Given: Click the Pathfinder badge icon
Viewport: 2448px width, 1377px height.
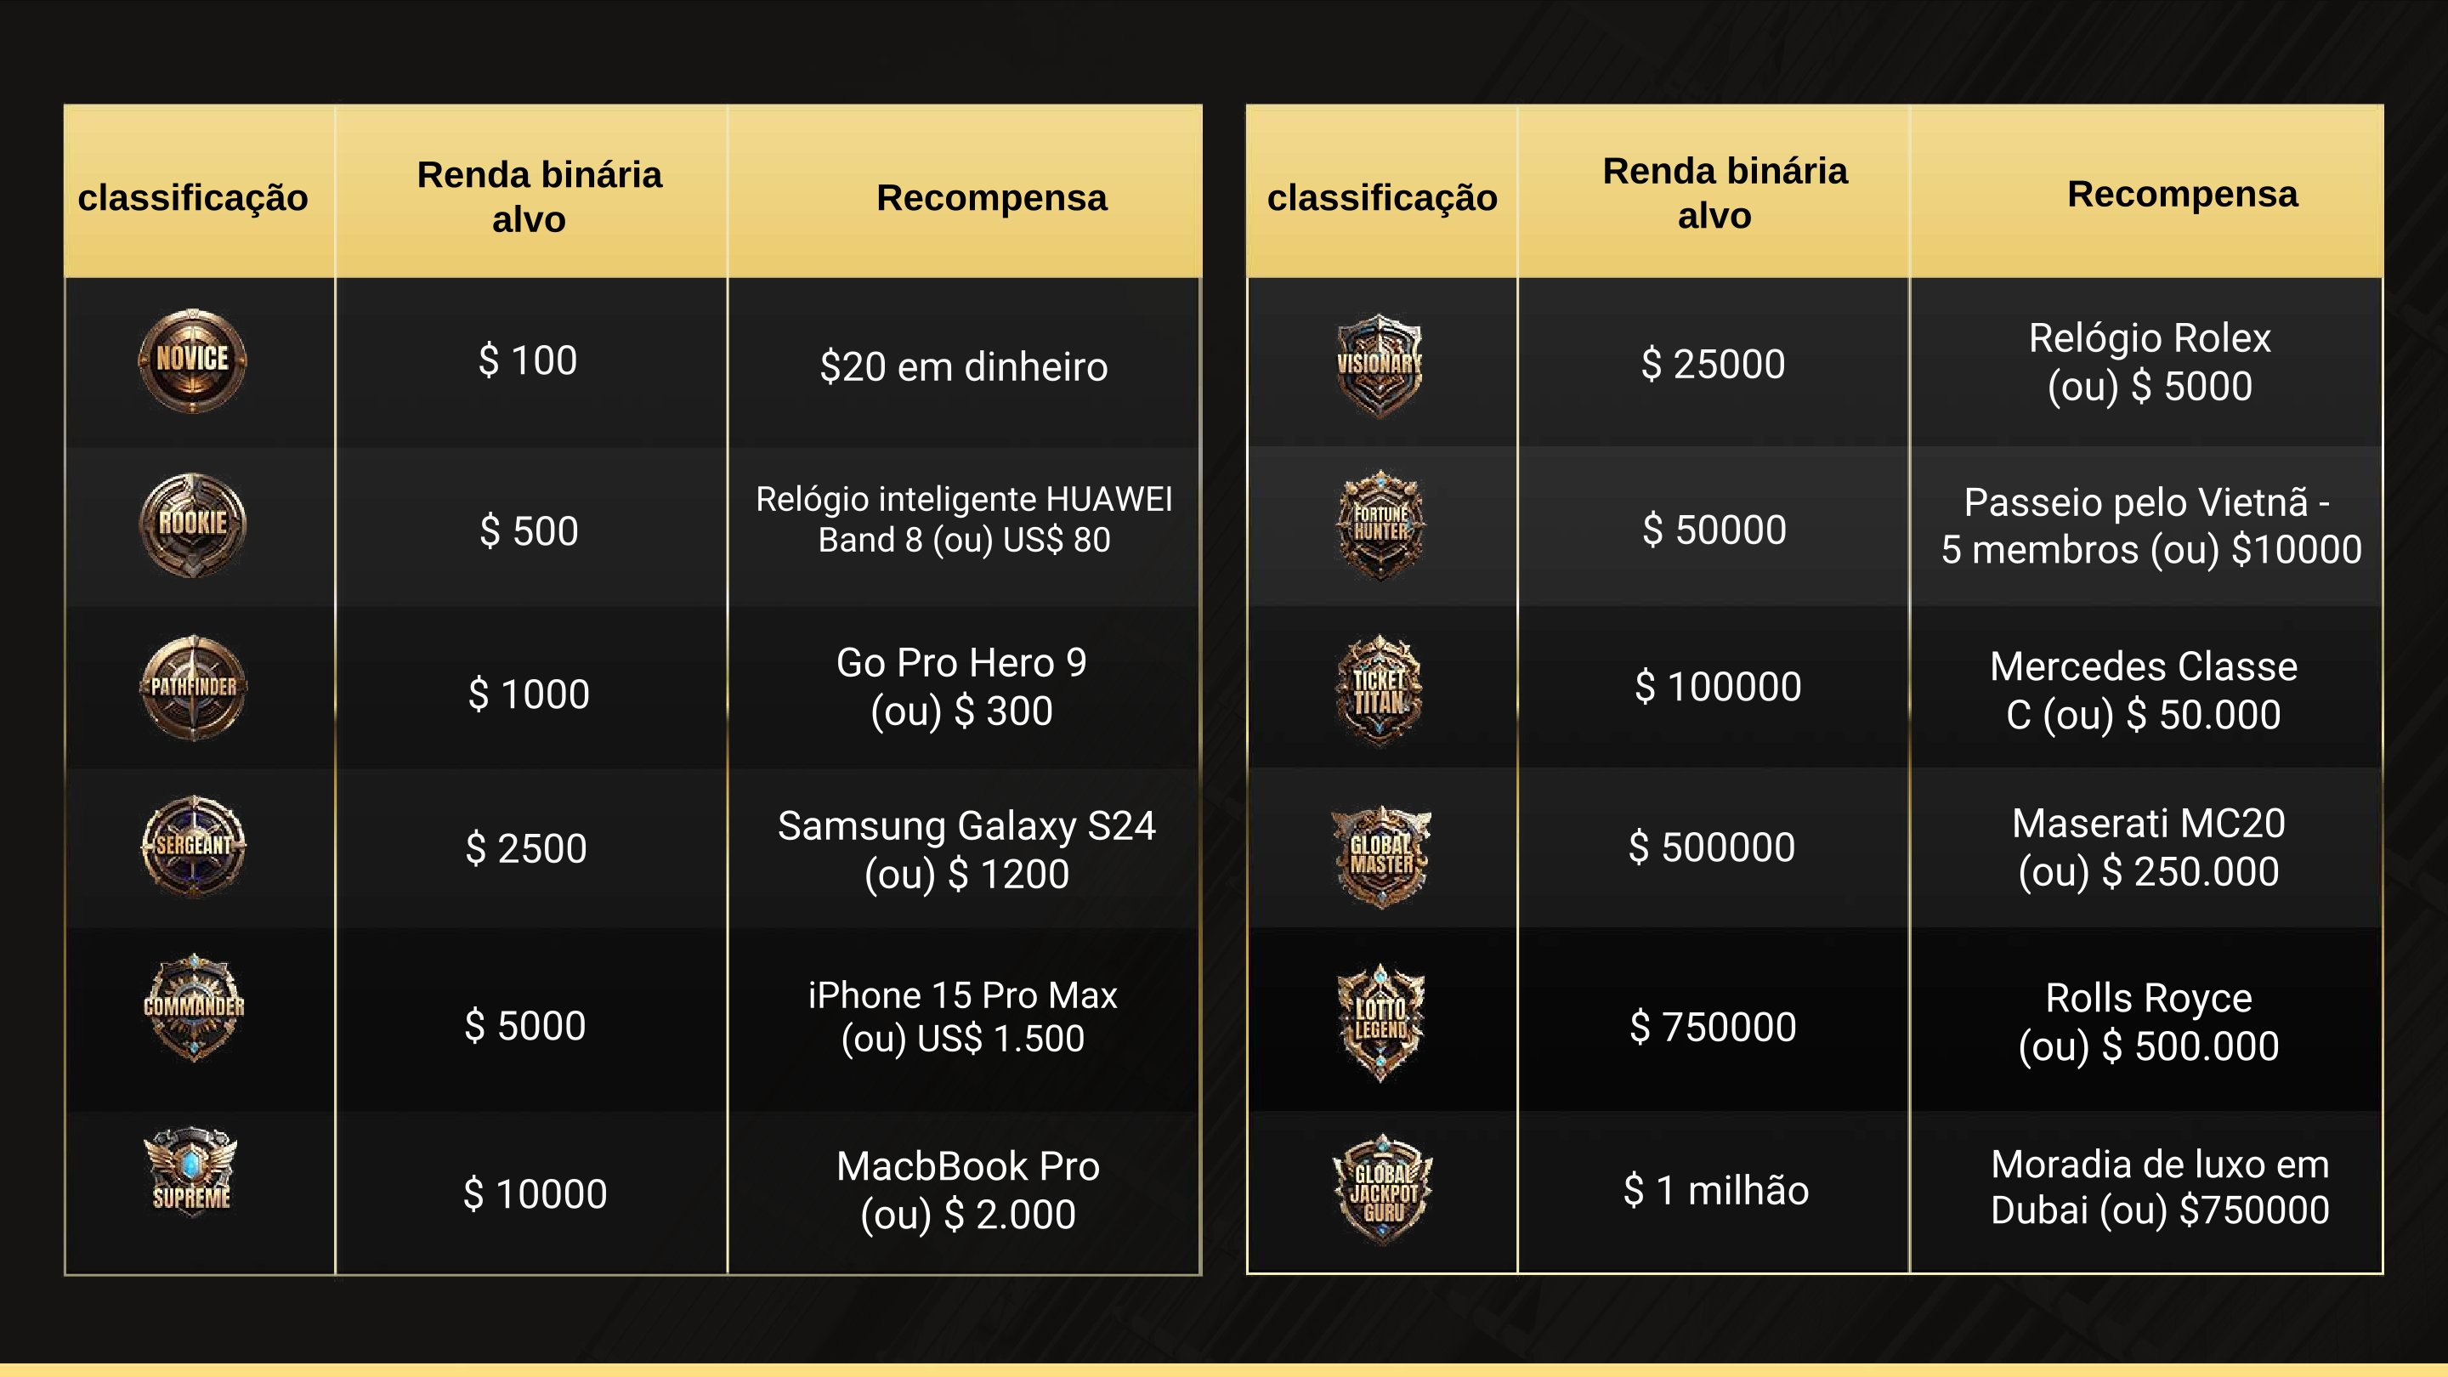Looking at the screenshot, I should click(x=194, y=687).
